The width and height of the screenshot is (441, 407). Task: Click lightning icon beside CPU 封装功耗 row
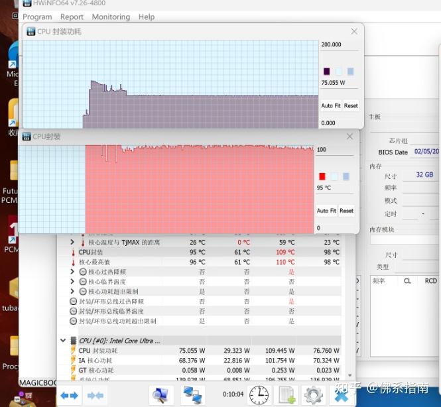coord(73,351)
